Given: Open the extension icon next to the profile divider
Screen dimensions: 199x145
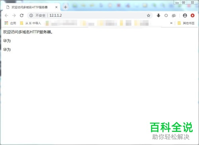Looking at the screenshot, I should click(x=174, y=15).
